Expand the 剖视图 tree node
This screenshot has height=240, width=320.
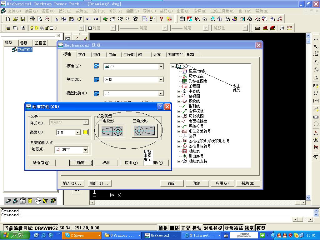pyautogui.click(x=179, y=96)
